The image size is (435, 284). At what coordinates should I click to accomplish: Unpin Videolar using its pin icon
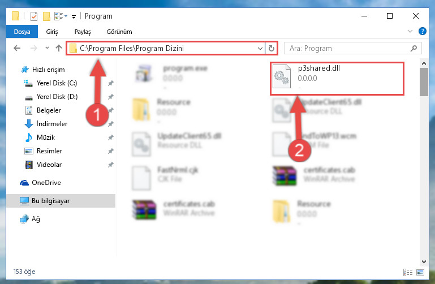coord(111,165)
